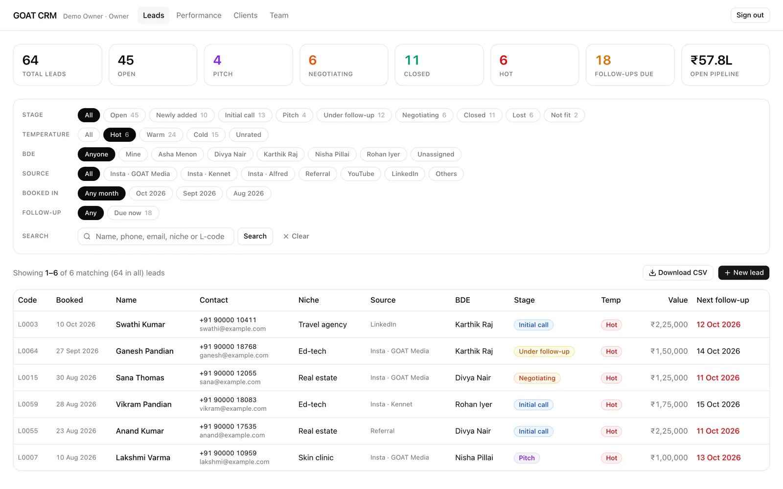Open the Leads tab
Image resolution: width=783 pixels, height=489 pixels.
(x=154, y=16)
